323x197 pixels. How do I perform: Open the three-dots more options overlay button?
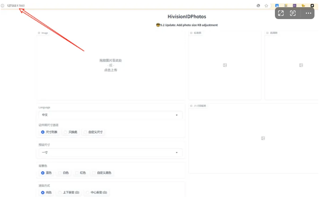pos(306,13)
